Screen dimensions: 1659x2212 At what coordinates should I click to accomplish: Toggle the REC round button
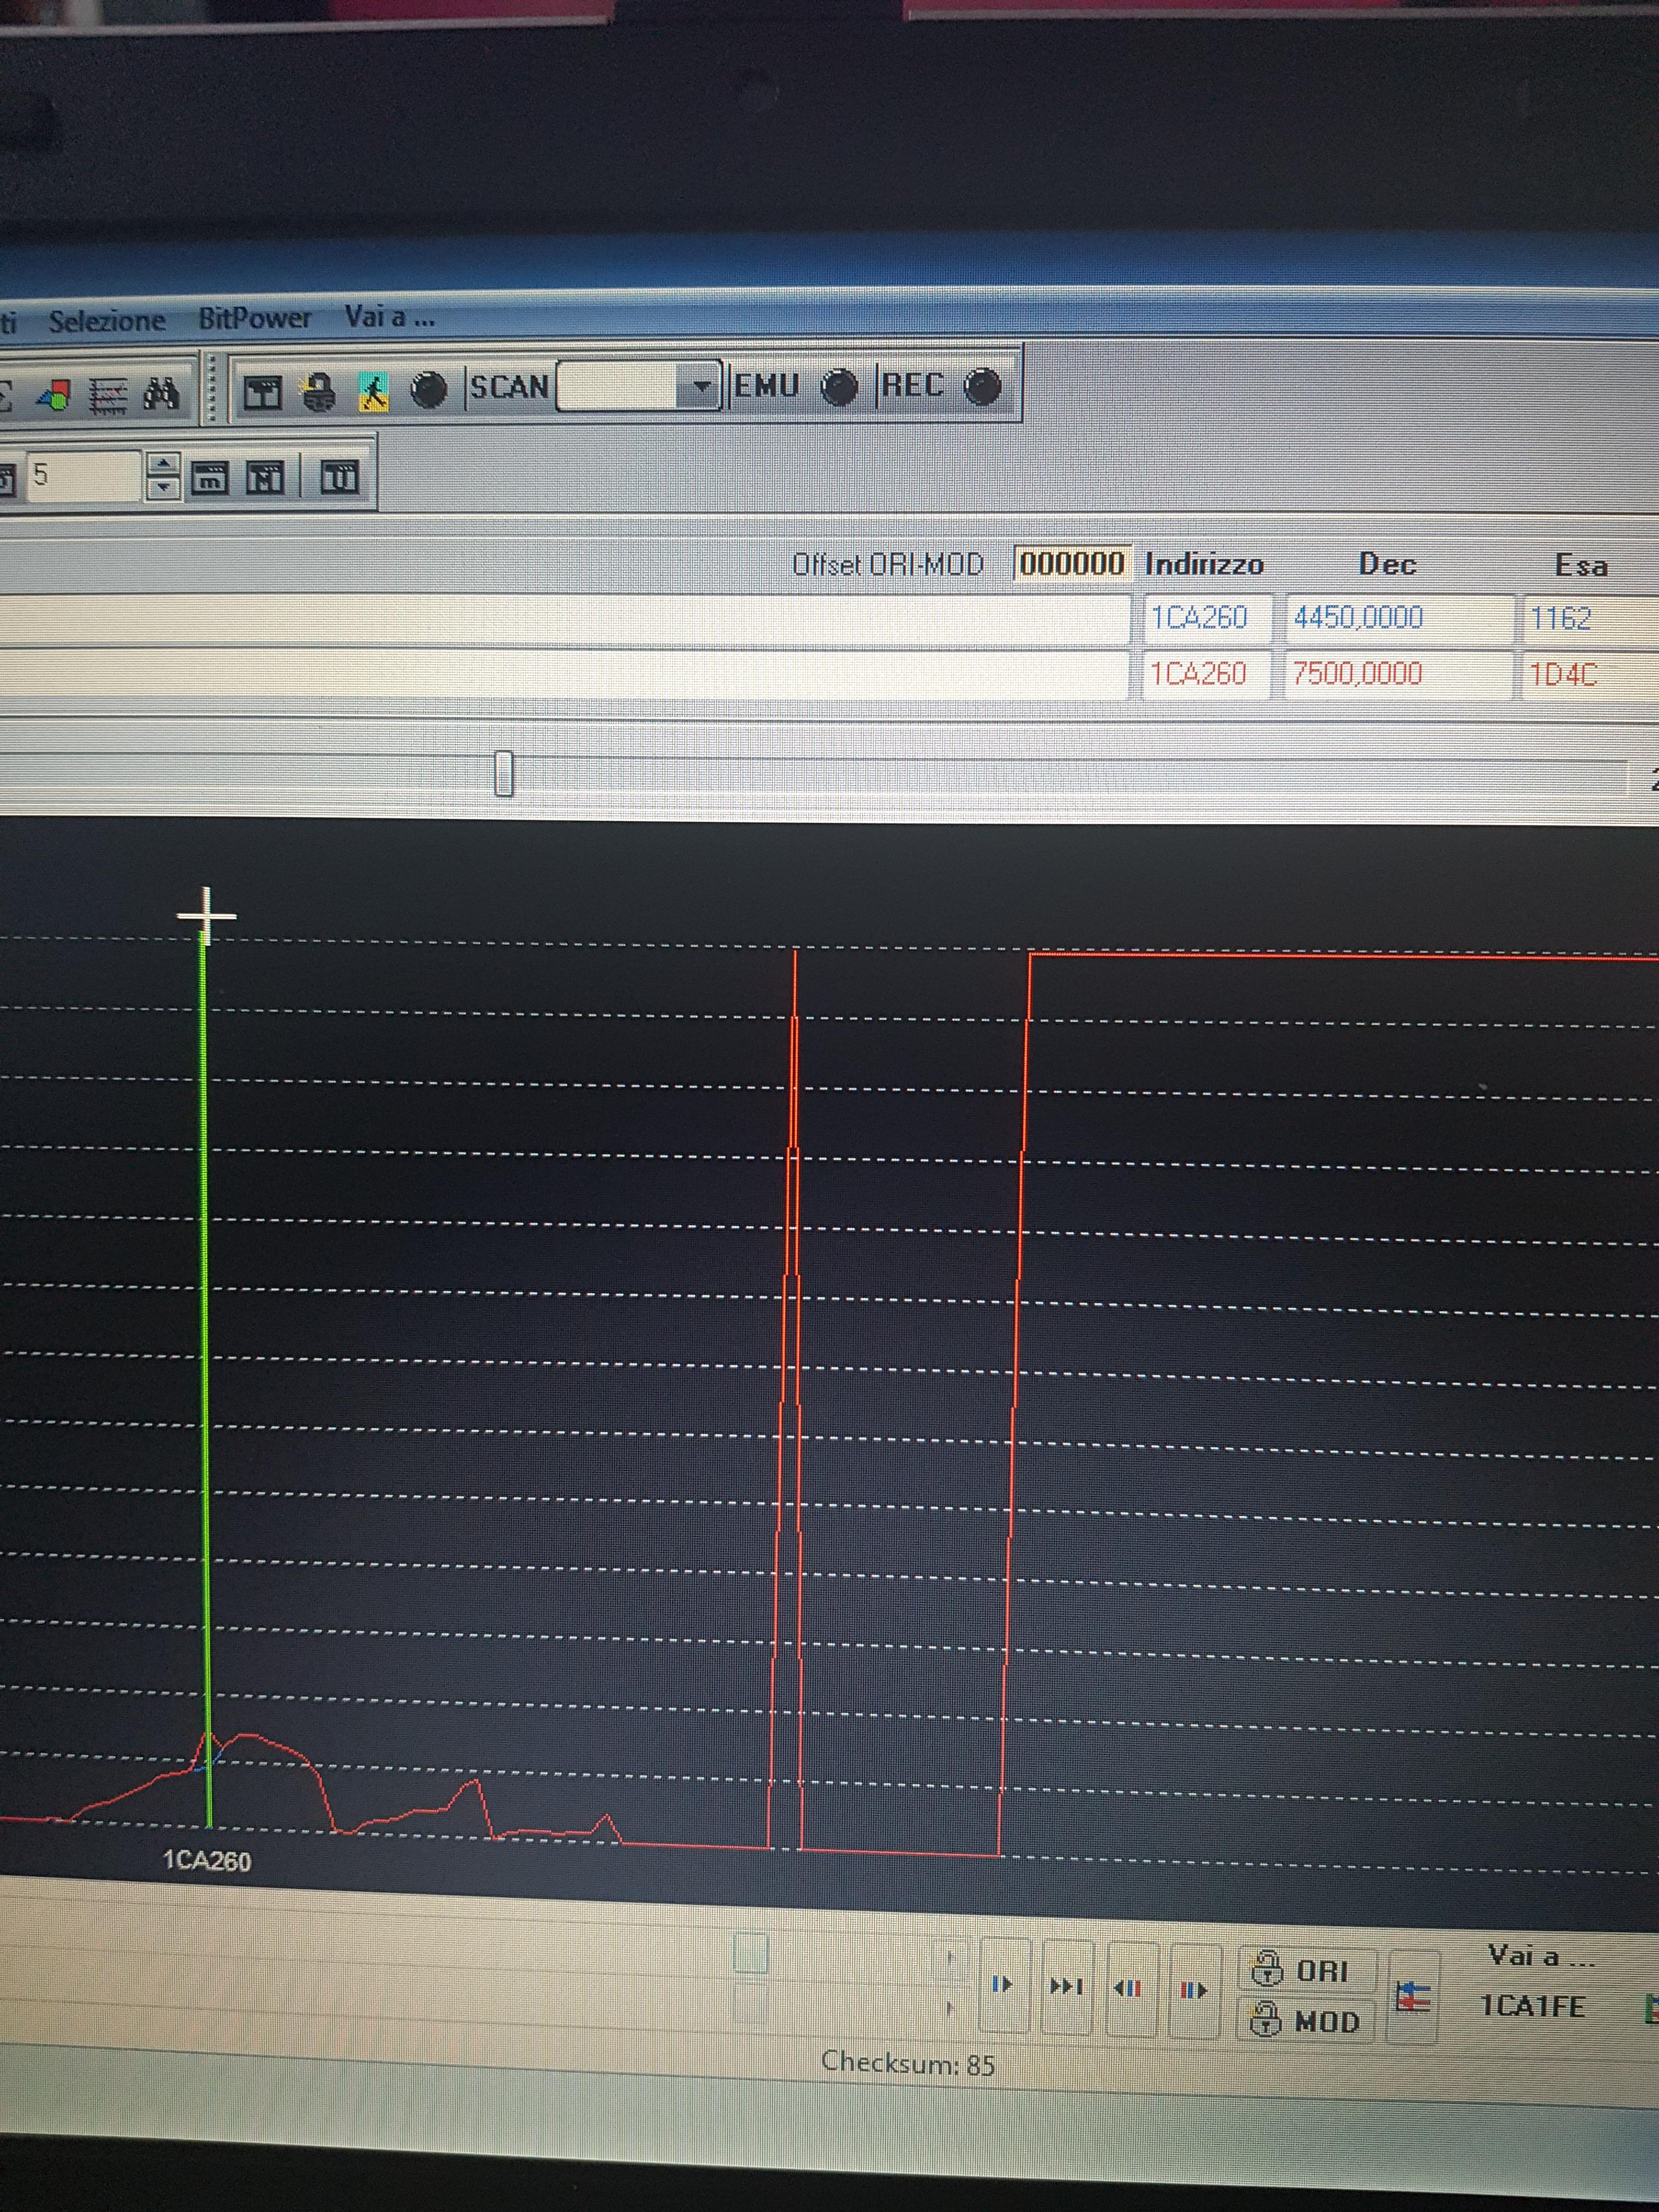[982, 386]
